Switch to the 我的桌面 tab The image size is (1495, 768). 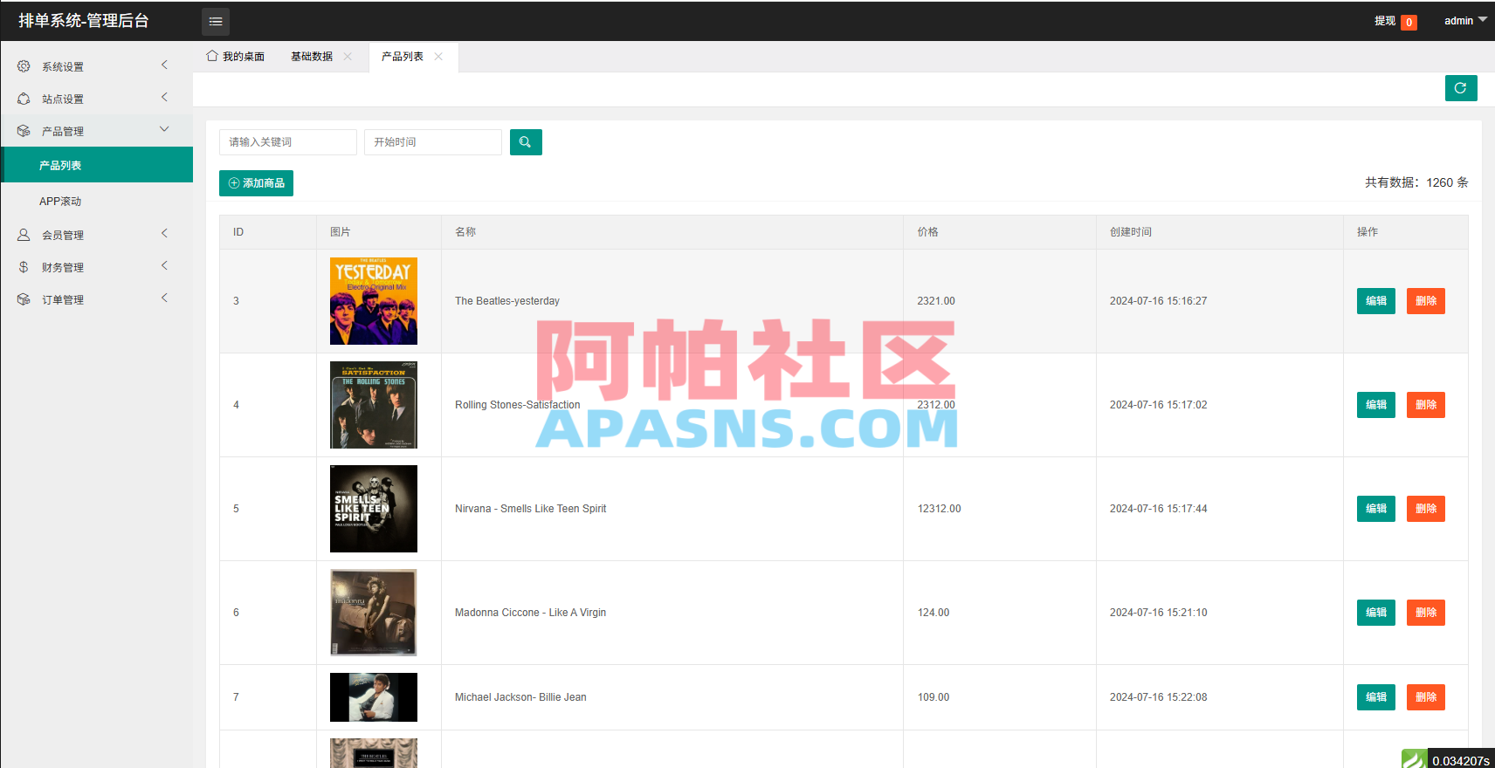click(x=236, y=57)
